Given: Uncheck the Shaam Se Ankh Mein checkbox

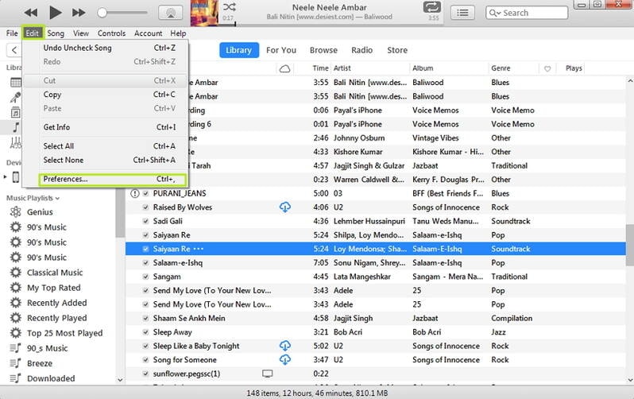Looking at the screenshot, I should click(145, 319).
